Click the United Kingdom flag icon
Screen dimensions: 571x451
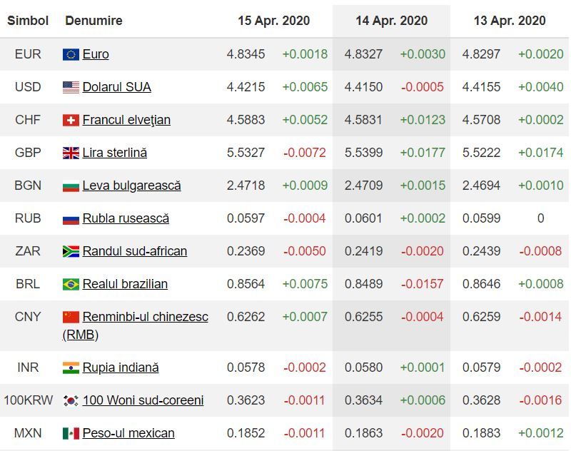pyautogui.click(x=71, y=153)
